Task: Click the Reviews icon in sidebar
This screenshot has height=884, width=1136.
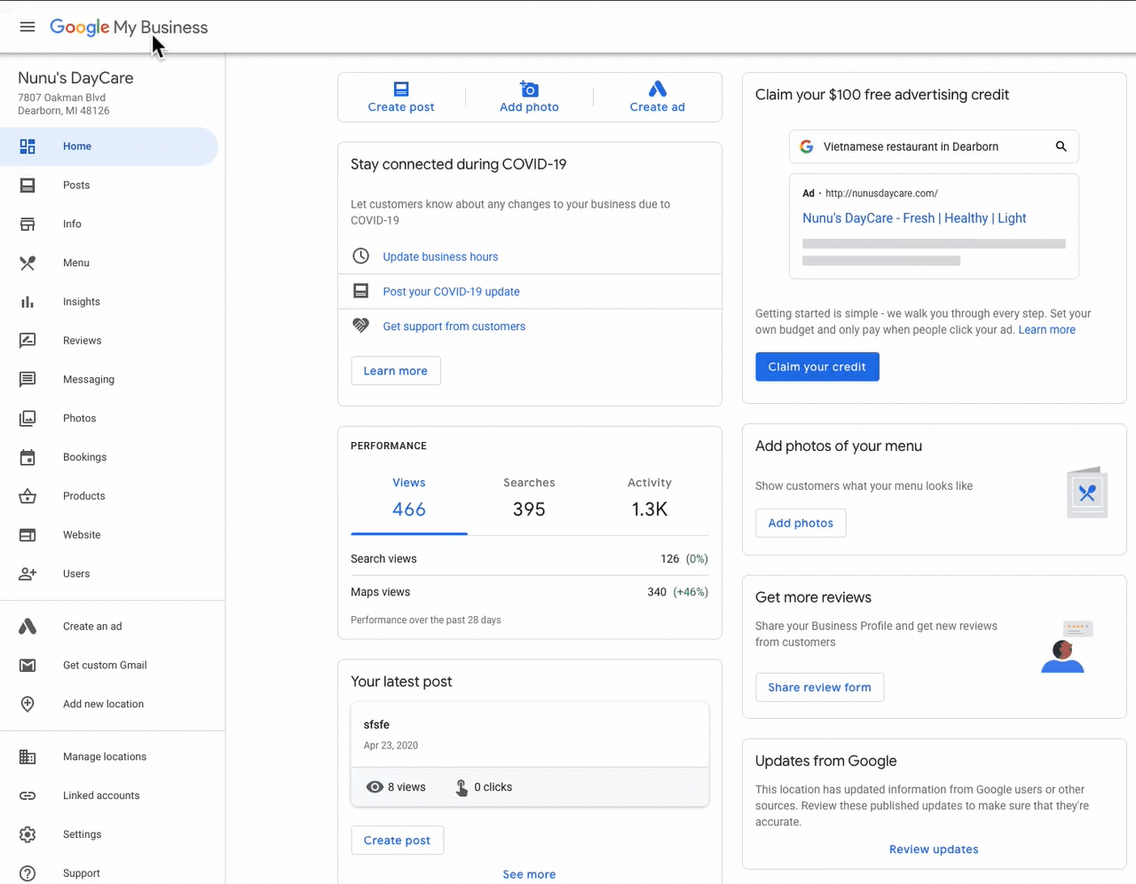Action: click(28, 341)
